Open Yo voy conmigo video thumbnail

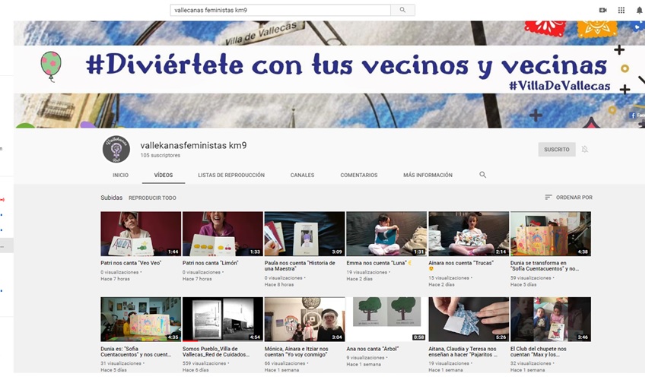[x=304, y=319]
